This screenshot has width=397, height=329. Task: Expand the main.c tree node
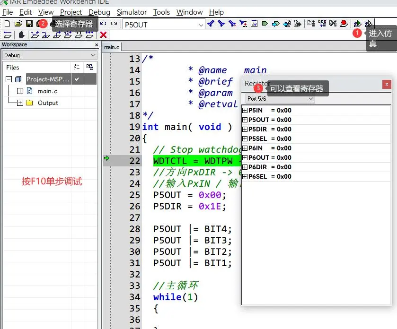(x=20, y=91)
